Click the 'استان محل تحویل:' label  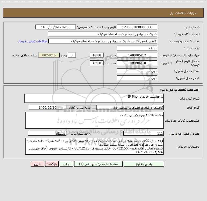pyautogui.click(x=187, y=71)
